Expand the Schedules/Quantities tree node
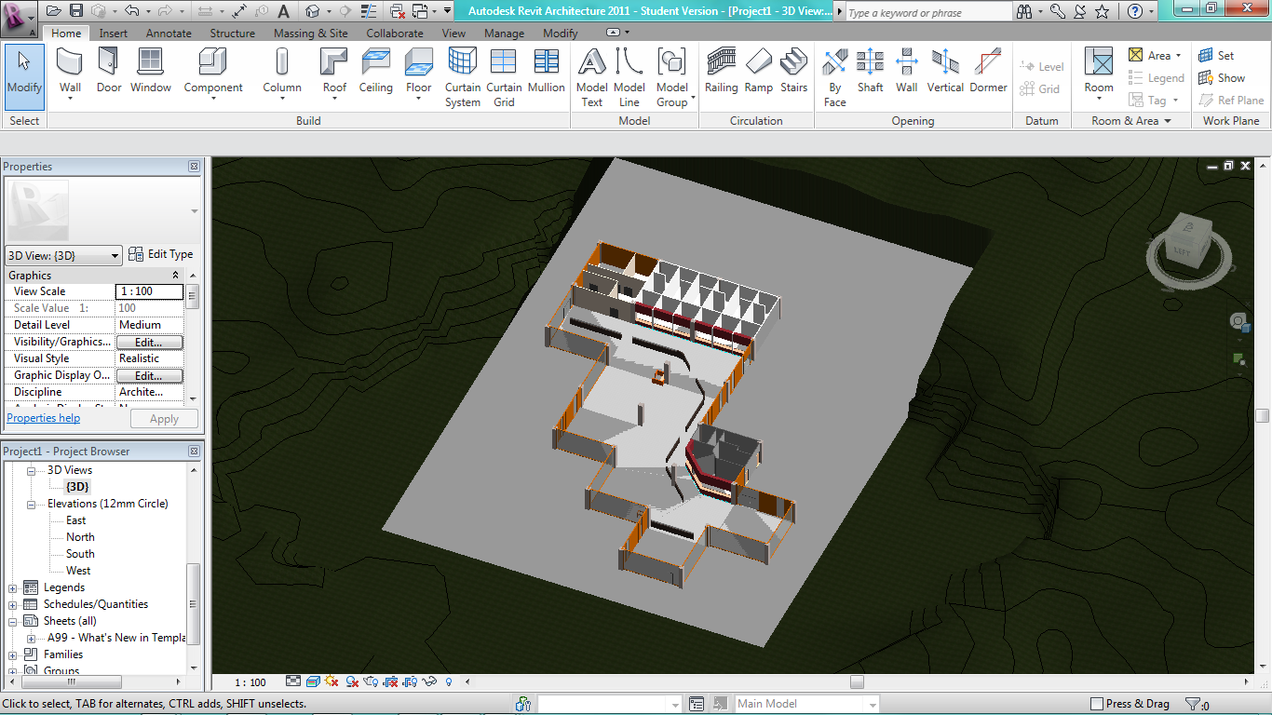The image size is (1272, 715). coord(13,604)
